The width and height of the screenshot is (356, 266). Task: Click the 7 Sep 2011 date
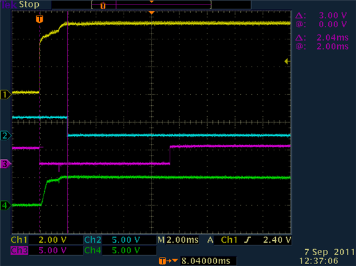(329, 252)
